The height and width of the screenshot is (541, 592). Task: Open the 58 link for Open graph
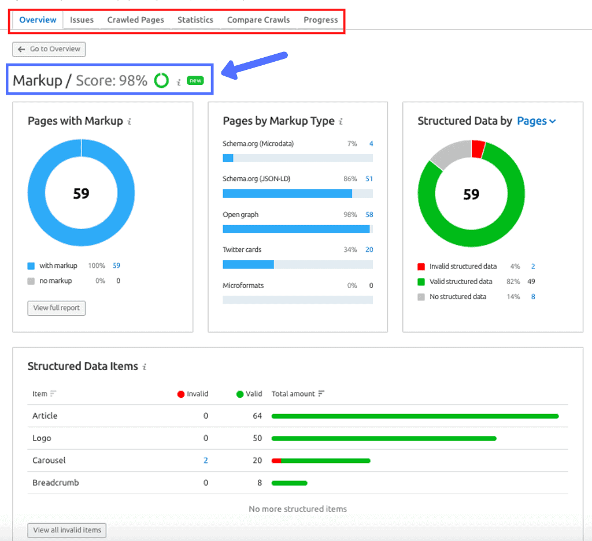point(369,215)
